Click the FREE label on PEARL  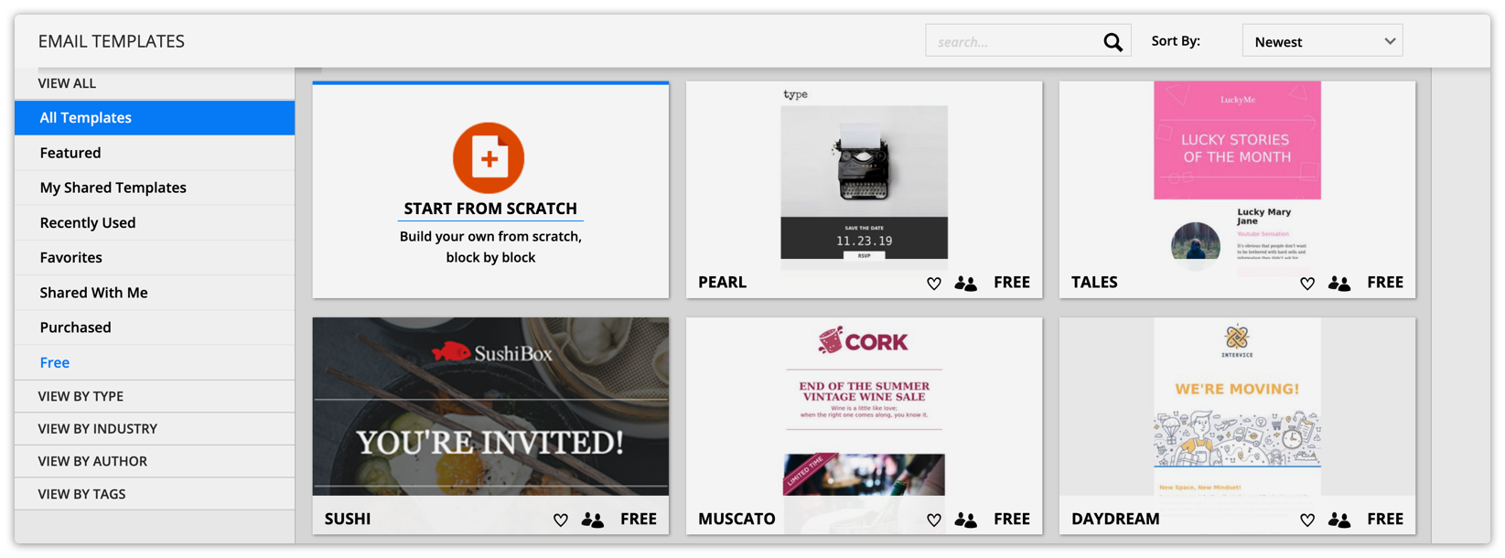pyautogui.click(x=1012, y=283)
